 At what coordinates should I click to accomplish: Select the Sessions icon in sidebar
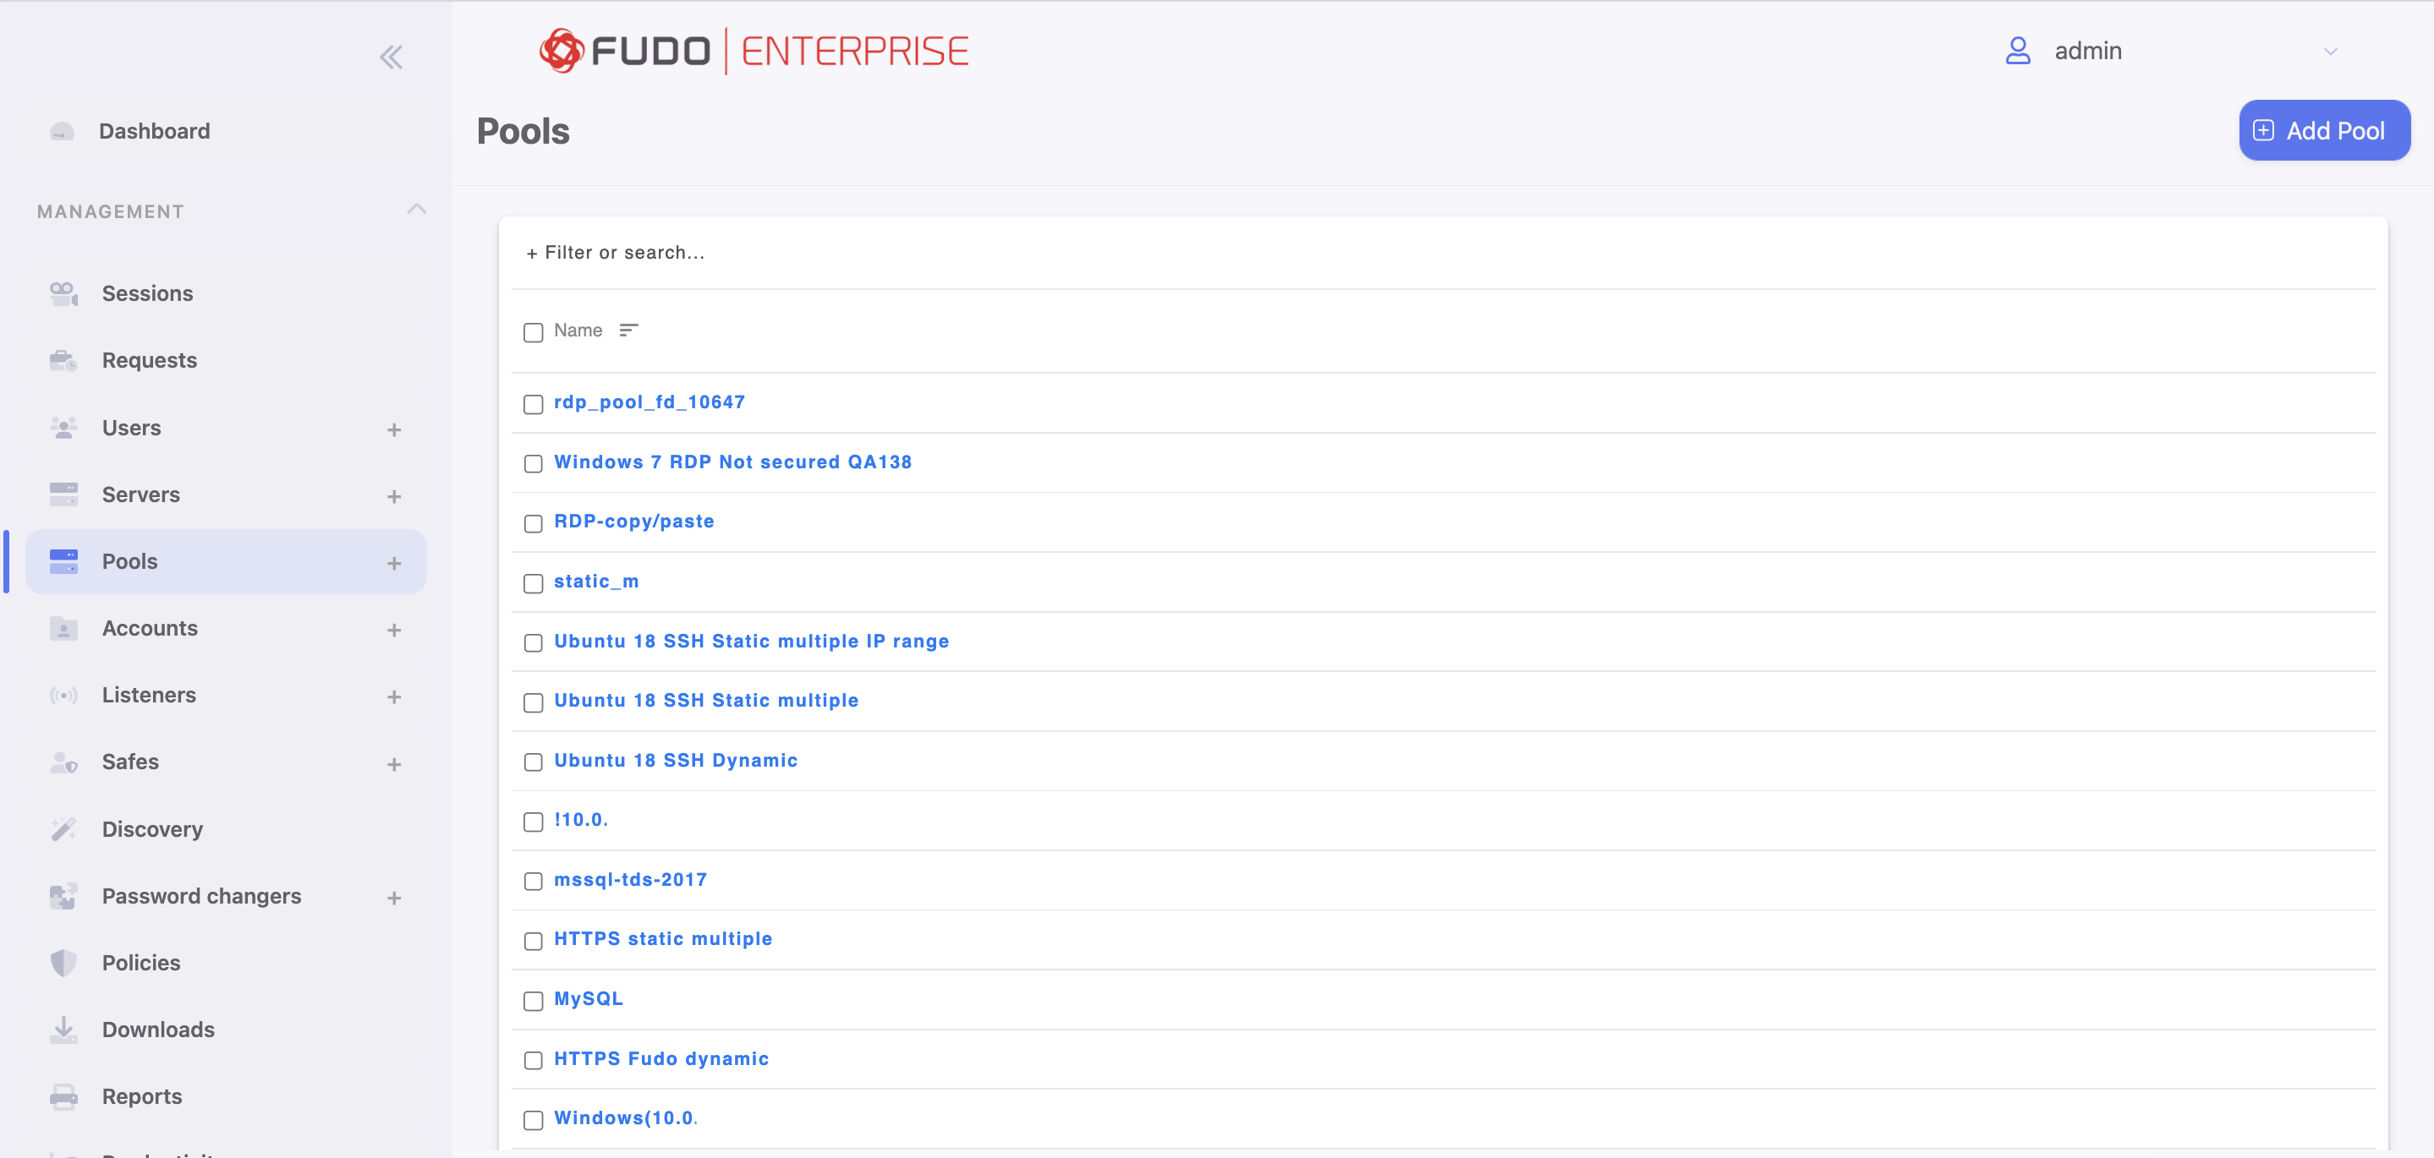click(63, 294)
